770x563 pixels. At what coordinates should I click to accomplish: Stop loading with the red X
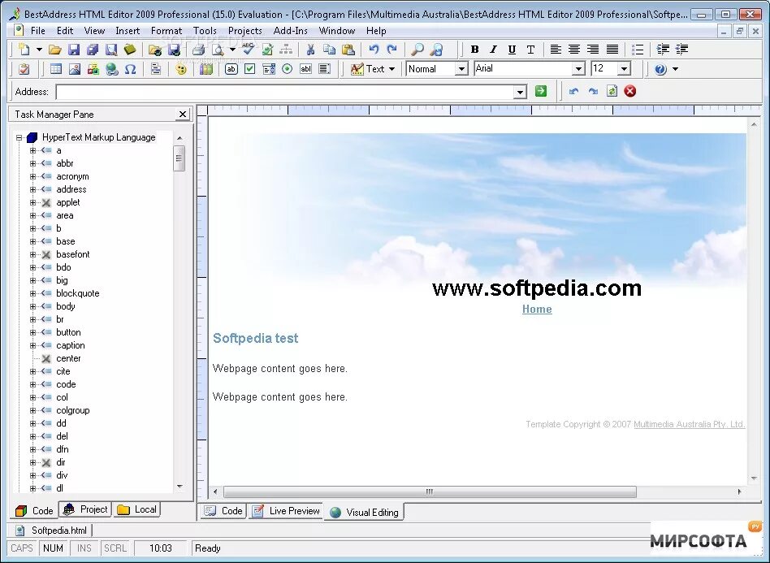coord(630,91)
